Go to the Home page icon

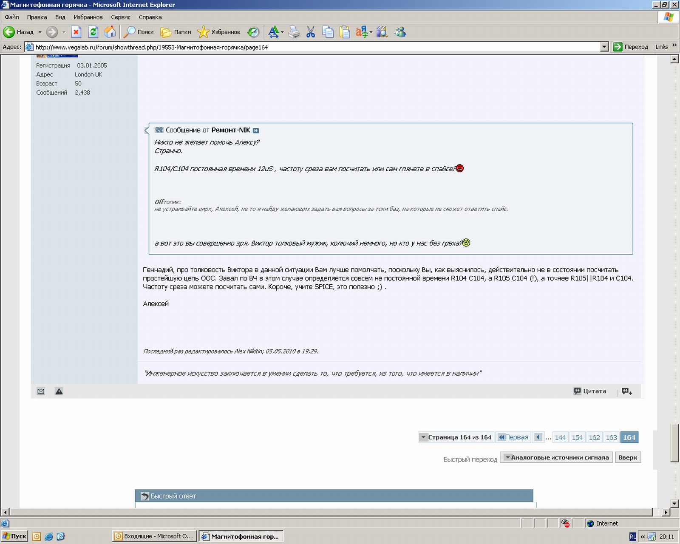coord(110,32)
